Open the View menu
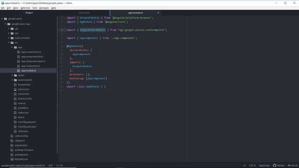Viewport: 299px width, 168px height. (15, 8)
